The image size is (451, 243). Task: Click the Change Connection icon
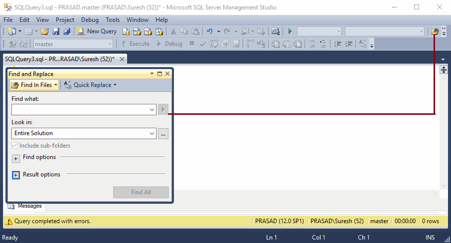pyautogui.click(x=23, y=44)
